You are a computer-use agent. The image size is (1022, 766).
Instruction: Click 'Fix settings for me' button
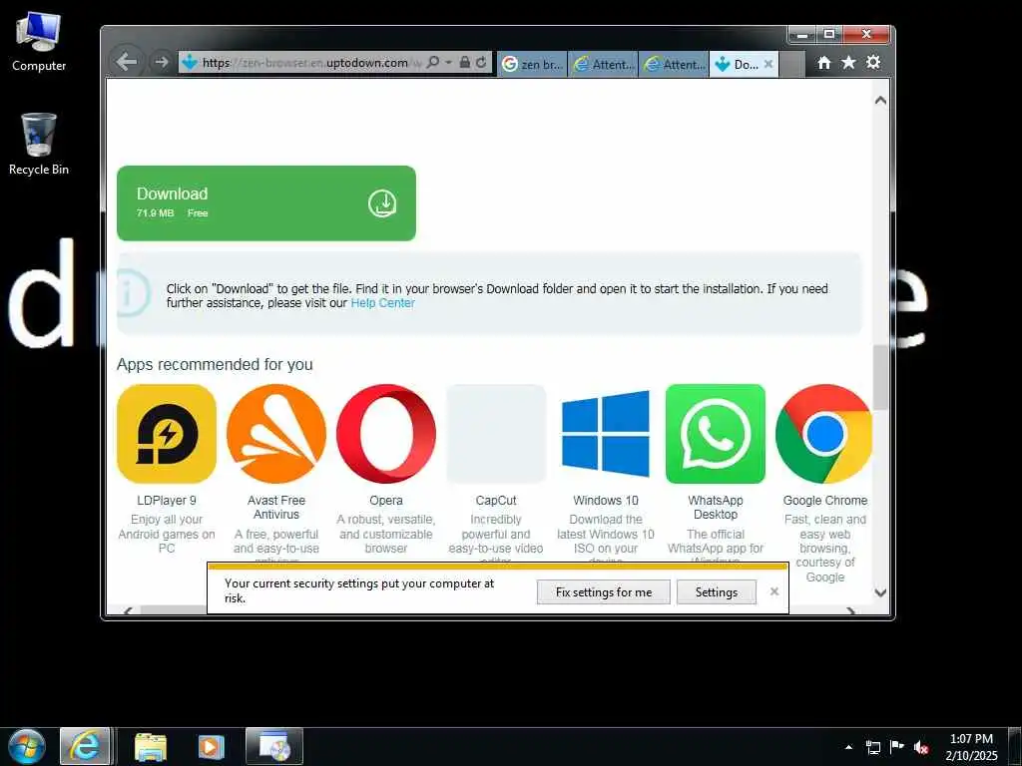604,592
